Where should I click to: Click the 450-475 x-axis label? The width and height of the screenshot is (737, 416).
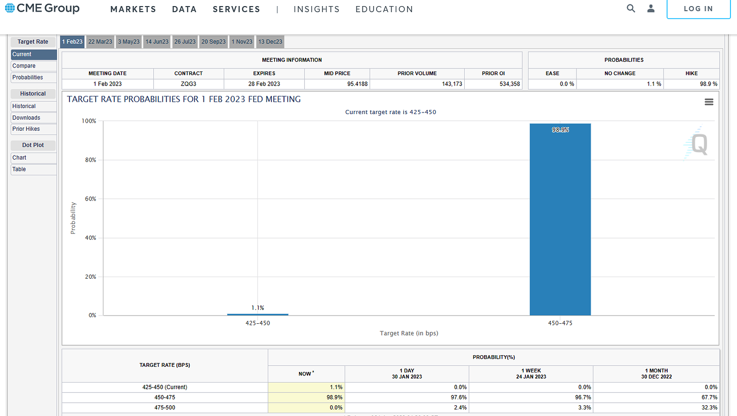tap(560, 323)
